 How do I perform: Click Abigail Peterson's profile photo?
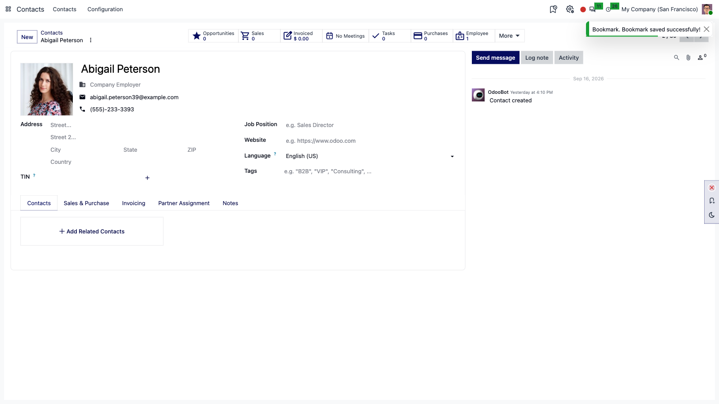[47, 89]
